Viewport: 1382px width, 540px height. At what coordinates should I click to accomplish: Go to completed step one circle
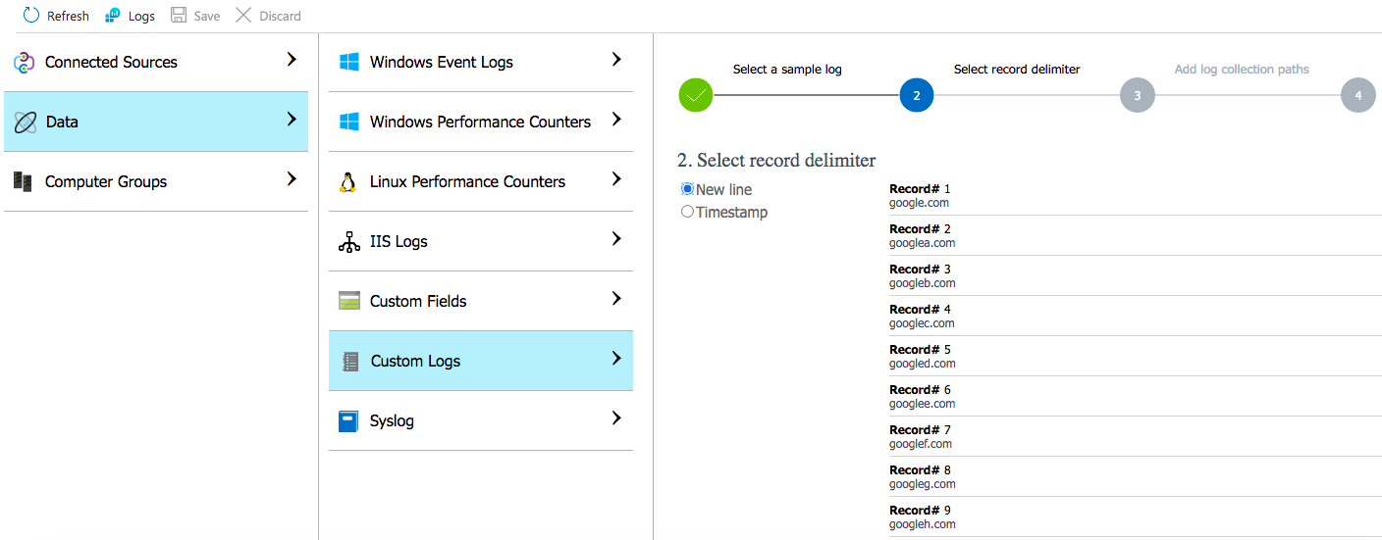pyautogui.click(x=696, y=95)
